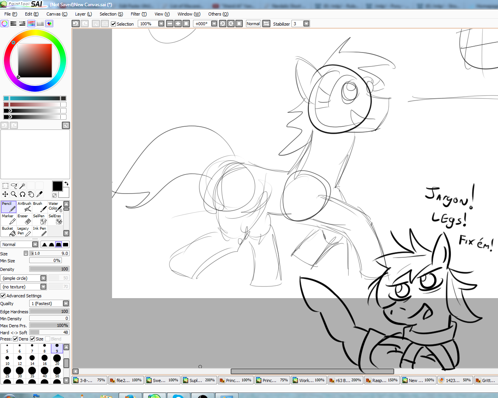Toggle pressure Size checkbox
498x398 pixels.
pos(33,339)
